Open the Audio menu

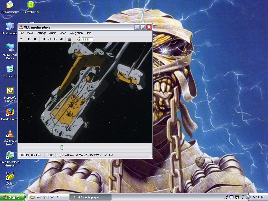coord(53,33)
